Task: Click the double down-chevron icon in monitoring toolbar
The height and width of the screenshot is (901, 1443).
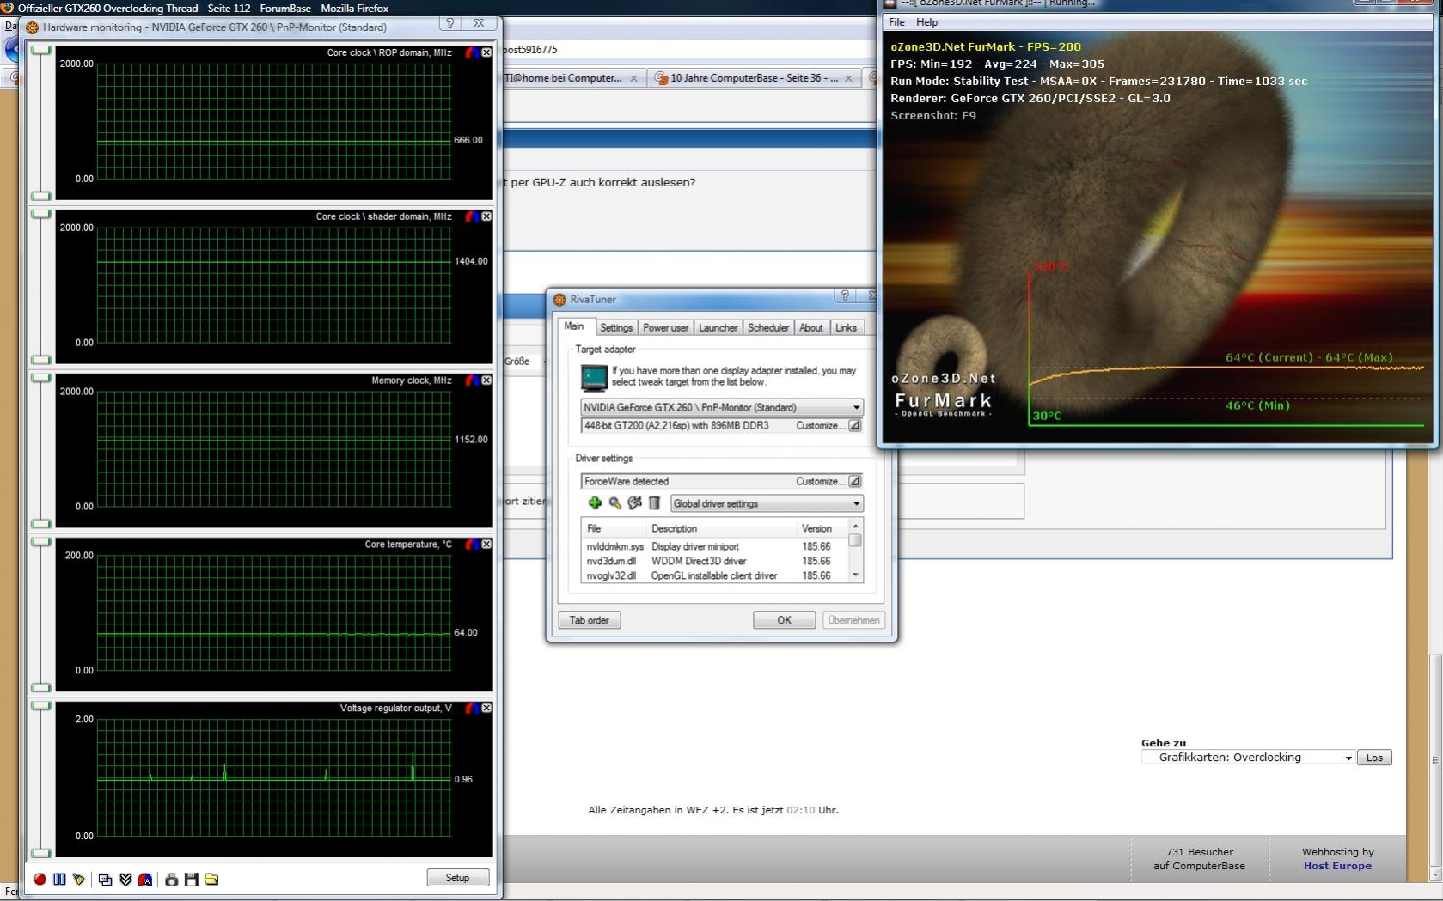Action: tap(125, 879)
